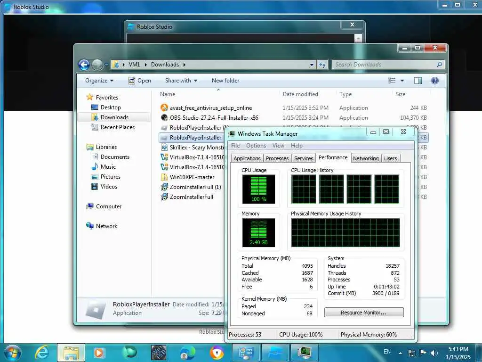Screen dimensions: 482x362
Task: Open the Task Manager File menu
Action: pyautogui.click(x=235, y=146)
